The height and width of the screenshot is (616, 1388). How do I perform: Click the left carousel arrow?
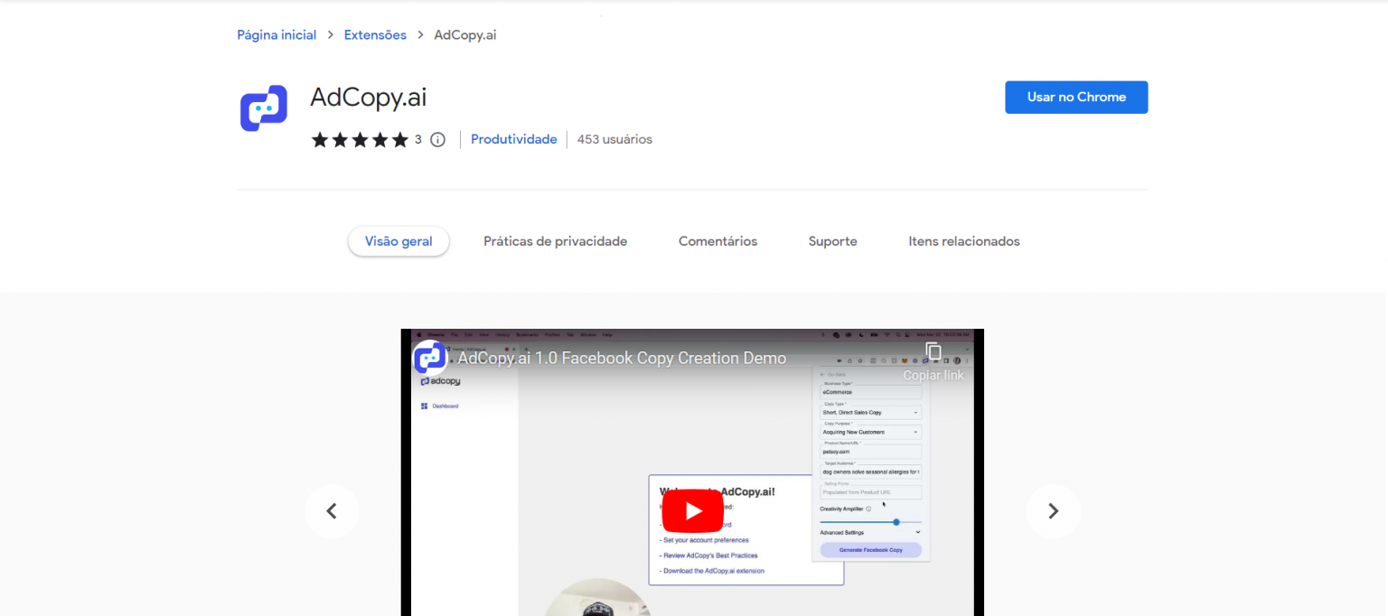pyautogui.click(x=332, y=510)
